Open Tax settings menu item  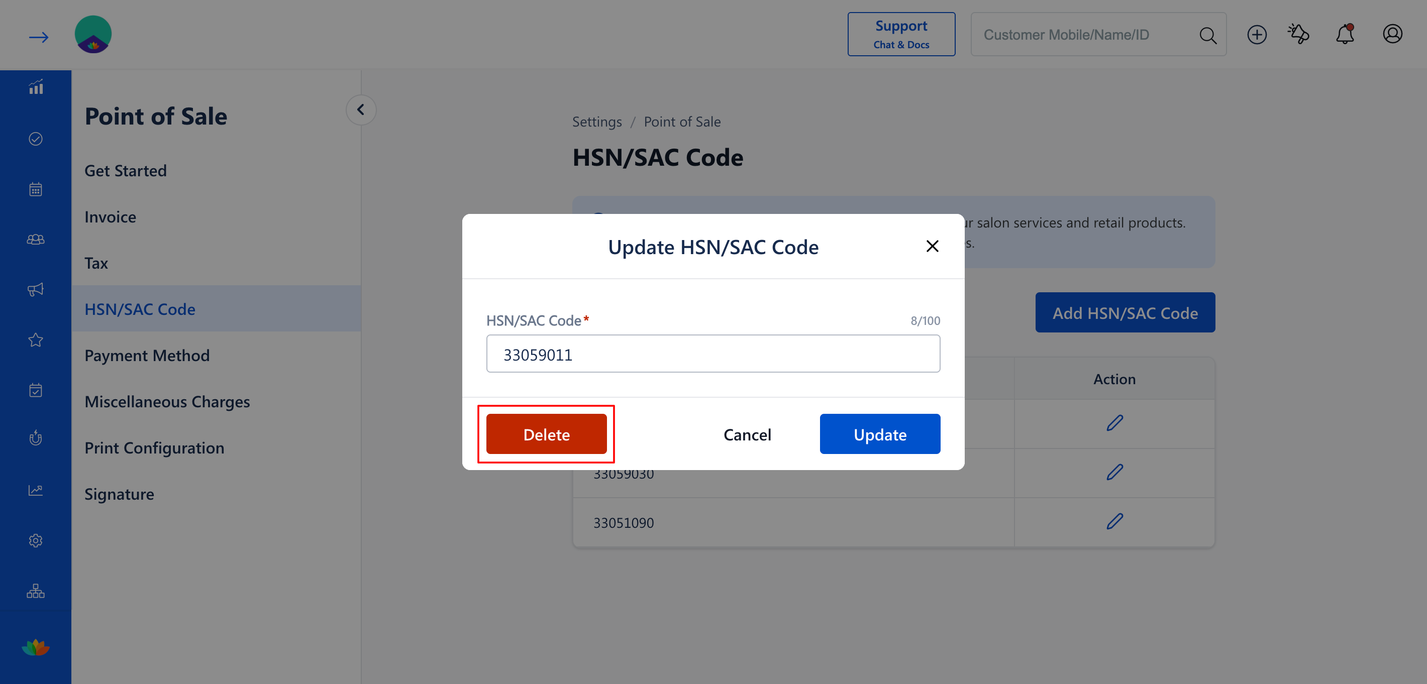[x=96, y=263]
